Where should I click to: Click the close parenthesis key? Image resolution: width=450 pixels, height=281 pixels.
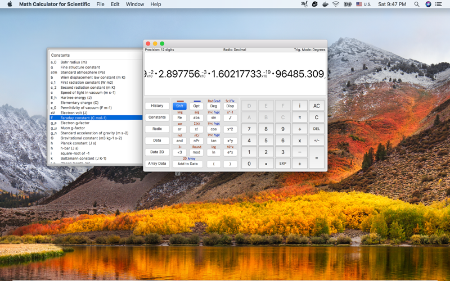pyautogui.click(x=230, y=164)
